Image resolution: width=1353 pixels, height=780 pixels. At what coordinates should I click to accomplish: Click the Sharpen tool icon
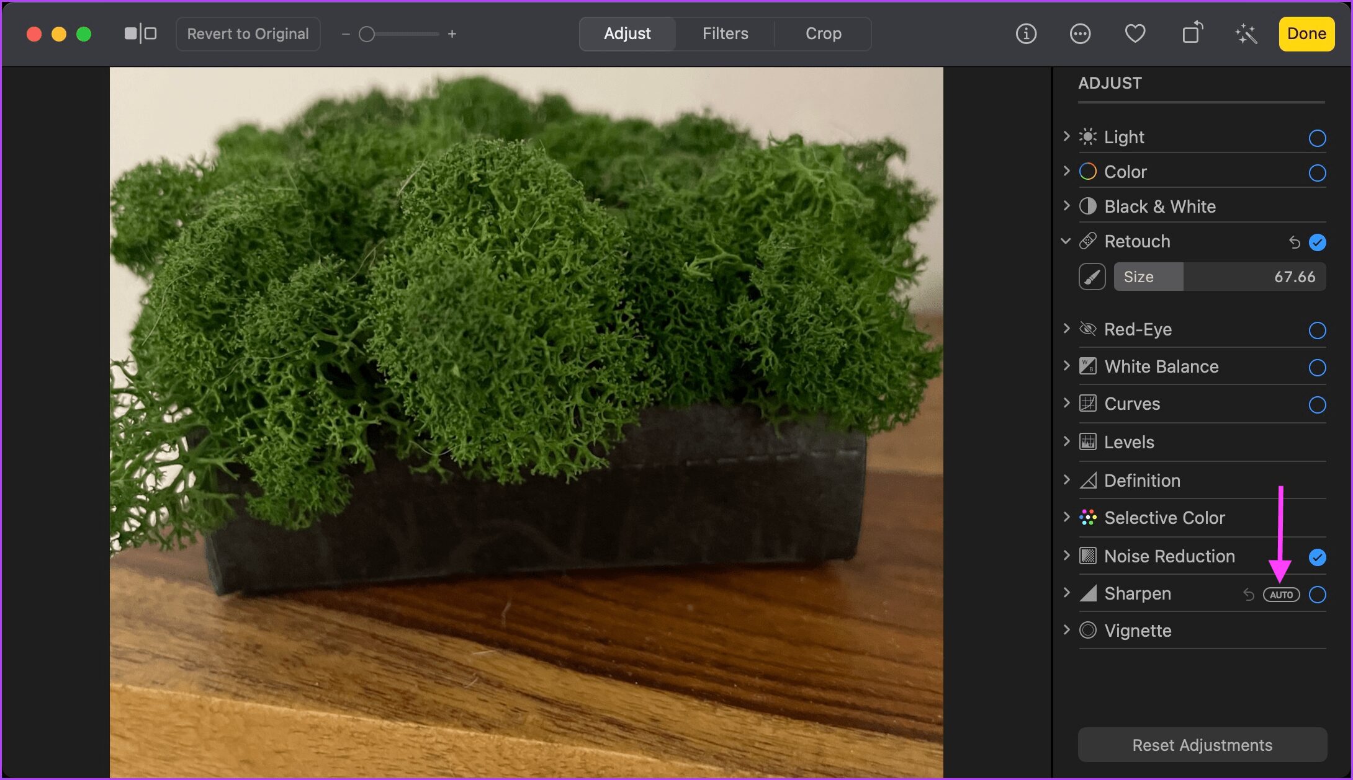1087,592
